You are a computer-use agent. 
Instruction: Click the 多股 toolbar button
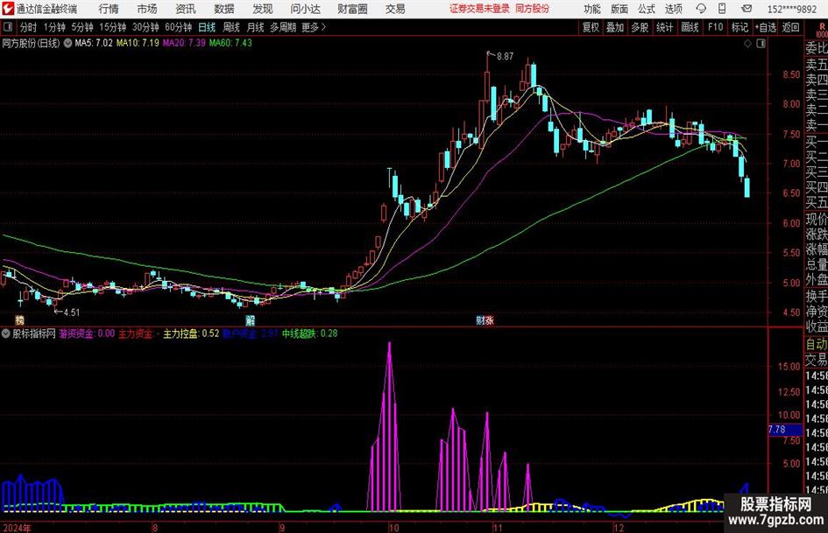640,27
